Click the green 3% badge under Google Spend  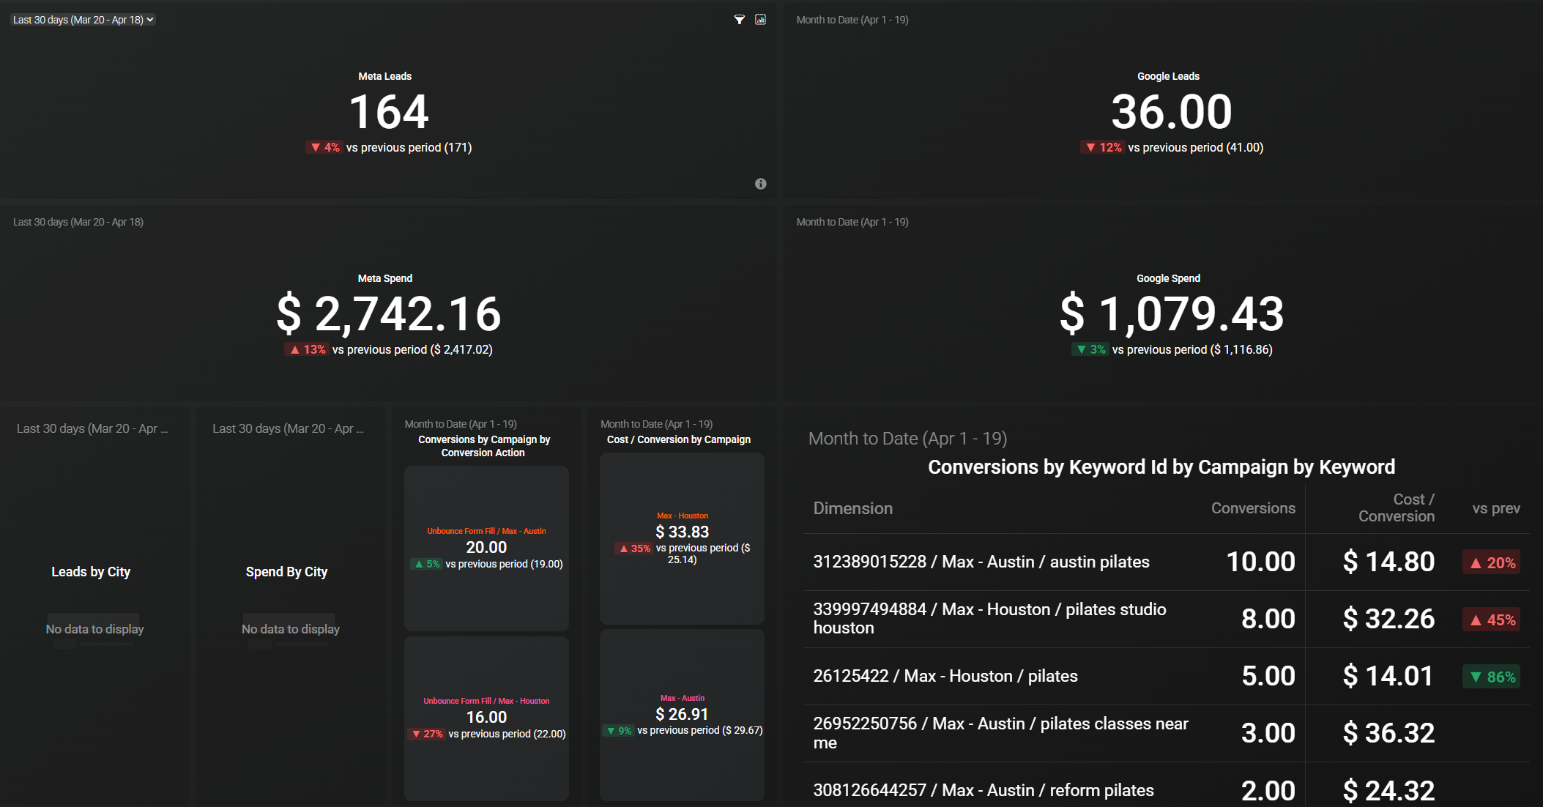tap(1090, 349)
